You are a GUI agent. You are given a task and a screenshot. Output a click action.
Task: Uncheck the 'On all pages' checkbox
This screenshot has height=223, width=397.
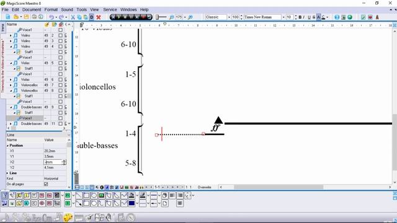pos(46,184)
